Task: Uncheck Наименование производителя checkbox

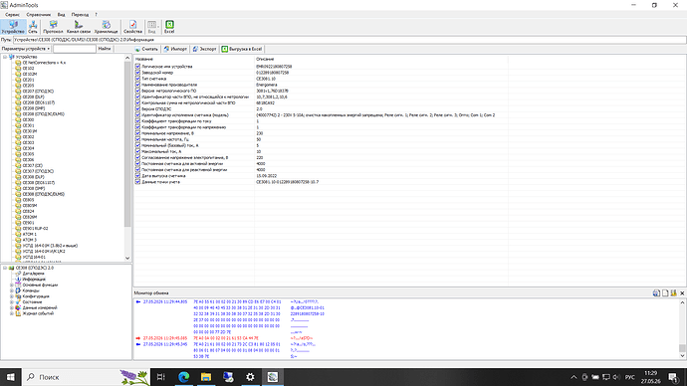Action: pos(137,85)
